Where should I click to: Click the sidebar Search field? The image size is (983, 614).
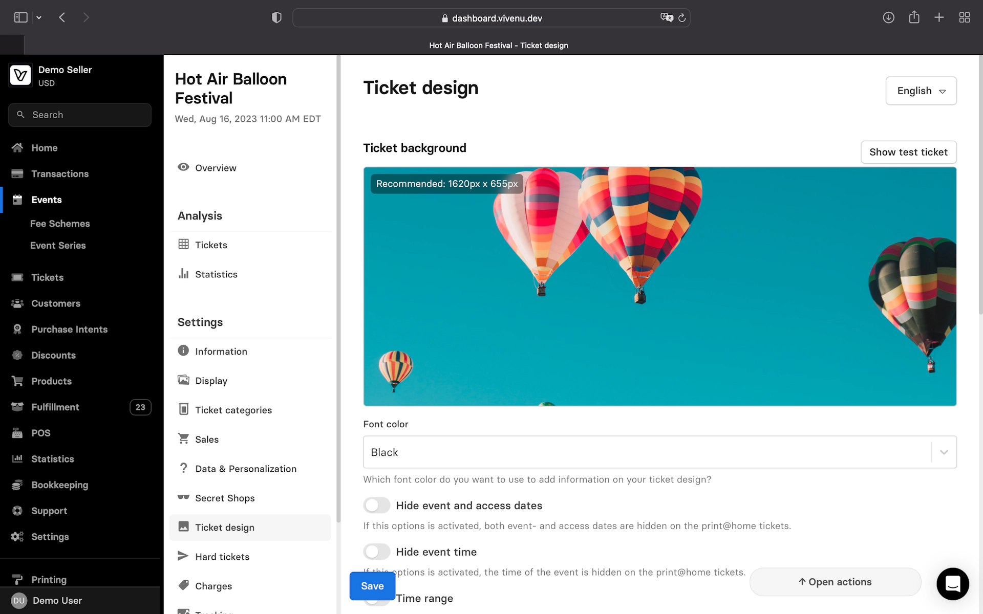[x=80, y=115]
